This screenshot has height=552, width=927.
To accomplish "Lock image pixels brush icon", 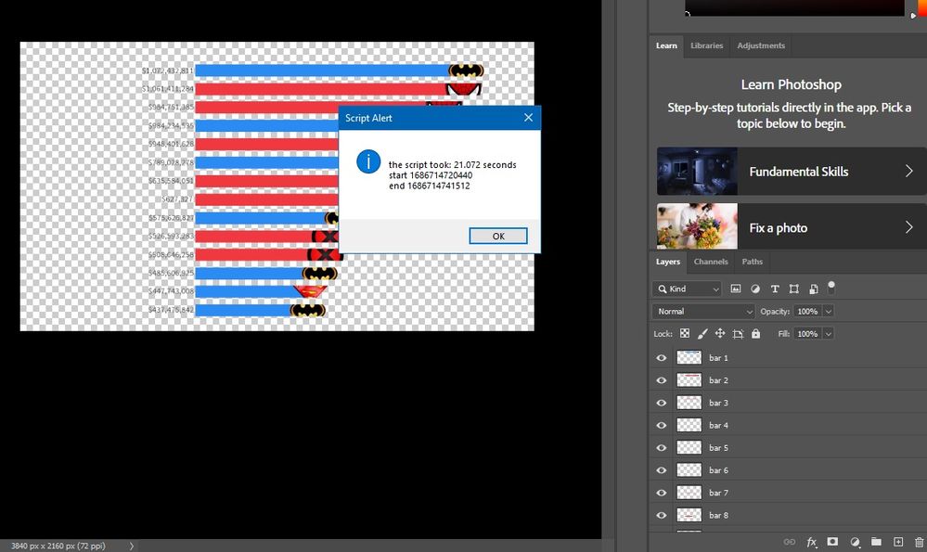I will coord(702,333).
